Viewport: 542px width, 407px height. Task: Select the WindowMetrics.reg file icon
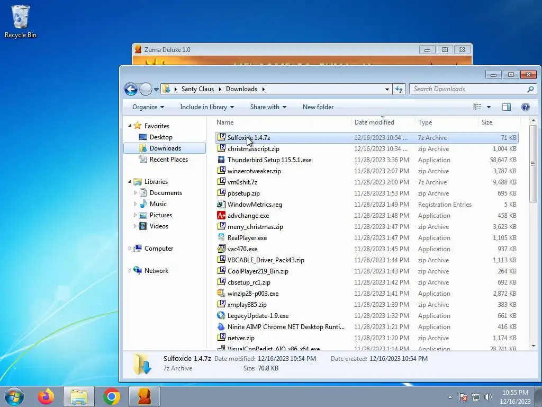pyautogui.click(x=221, y=204)
